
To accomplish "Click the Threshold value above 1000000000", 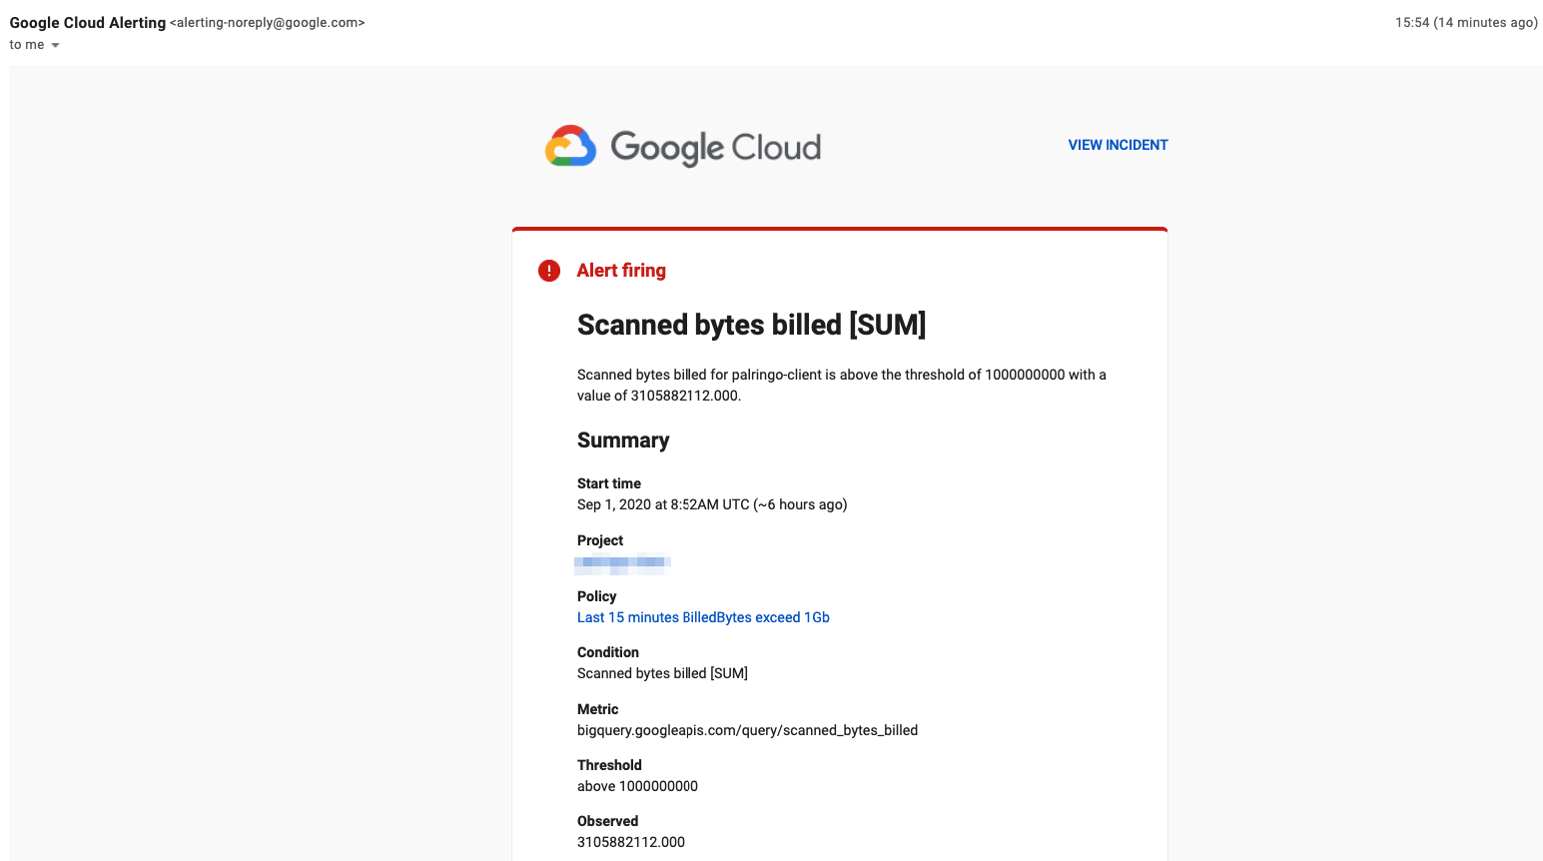I will point(637,786).
